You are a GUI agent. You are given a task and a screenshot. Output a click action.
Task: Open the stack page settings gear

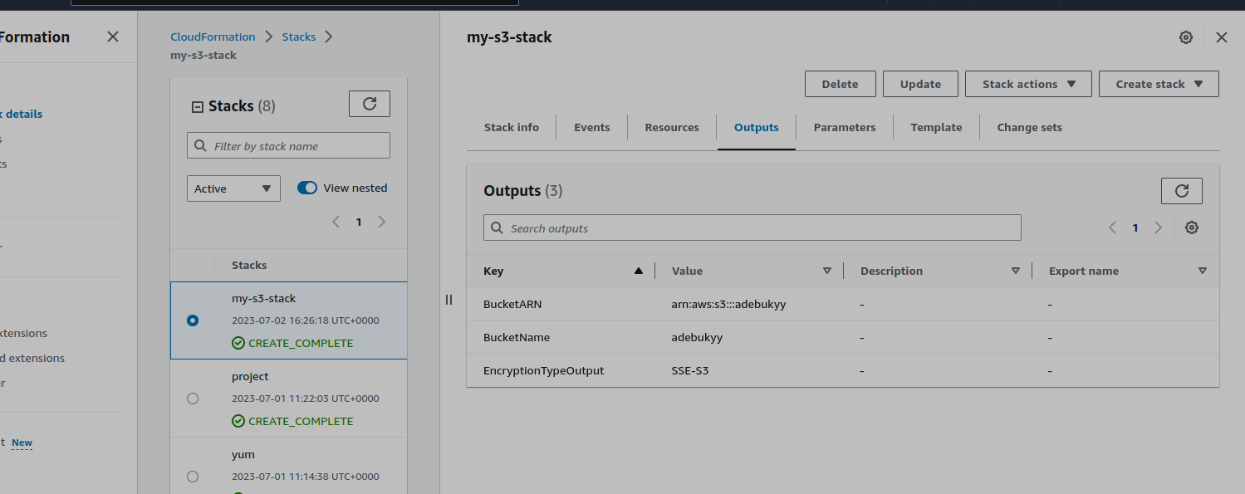pyautogui.click(x=1185, y=37)
